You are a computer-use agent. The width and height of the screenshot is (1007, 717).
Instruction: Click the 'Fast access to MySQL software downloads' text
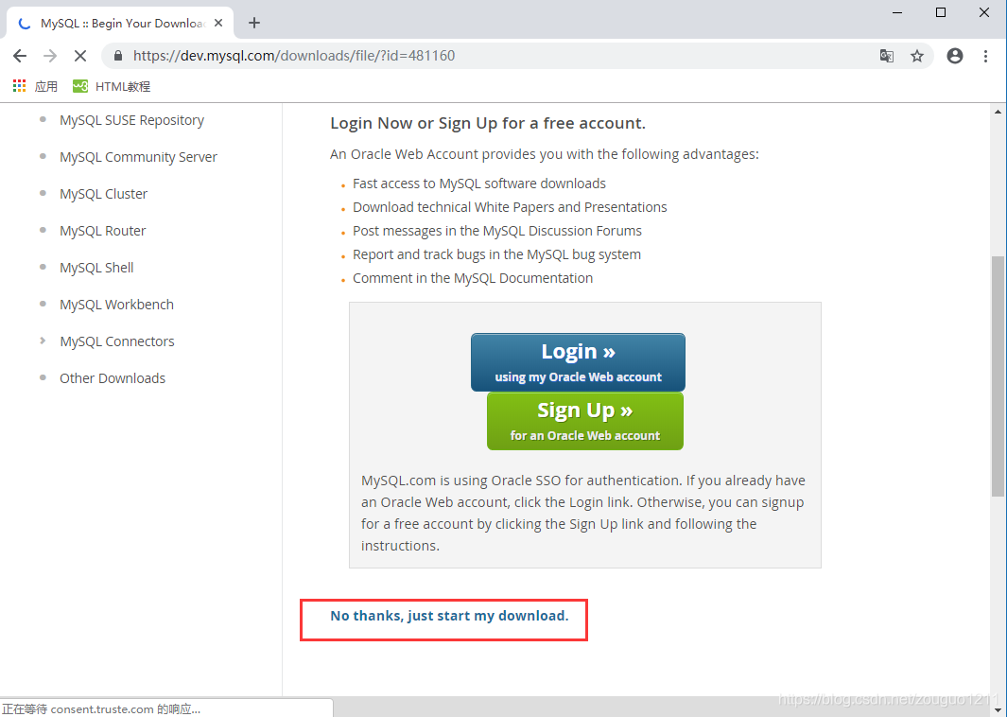479,184
